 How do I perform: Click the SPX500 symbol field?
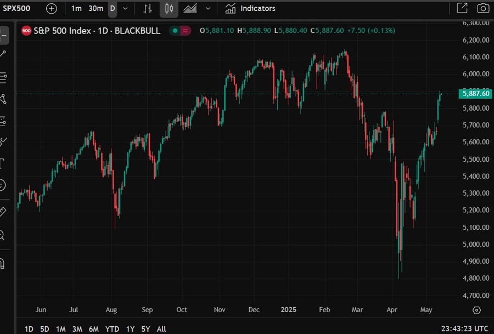click(16, 8)
